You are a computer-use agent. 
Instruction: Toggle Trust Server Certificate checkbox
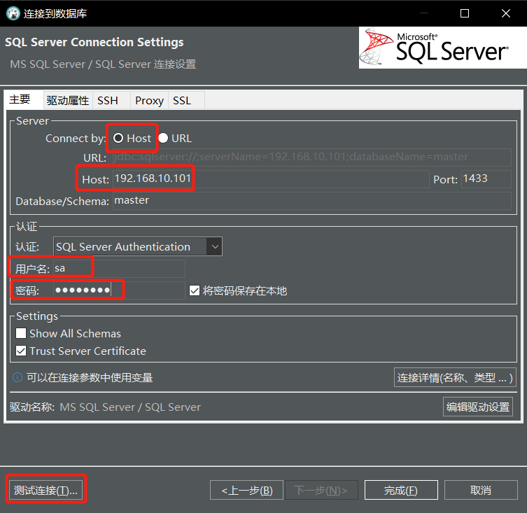[21, 351]
